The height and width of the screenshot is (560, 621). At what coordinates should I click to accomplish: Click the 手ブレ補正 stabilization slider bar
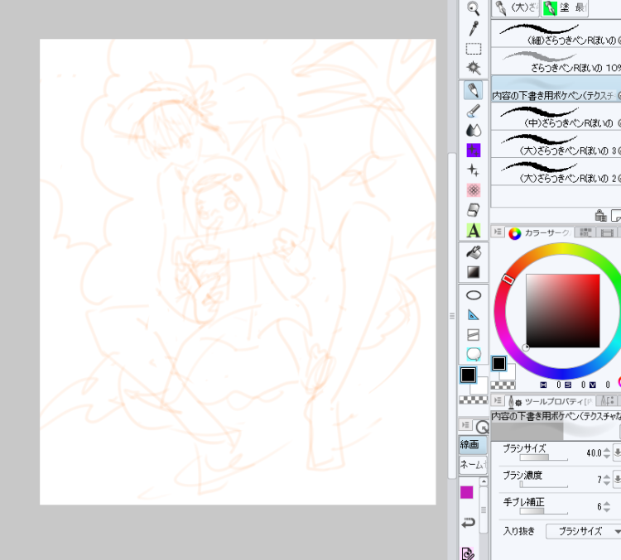coord(543,511)
